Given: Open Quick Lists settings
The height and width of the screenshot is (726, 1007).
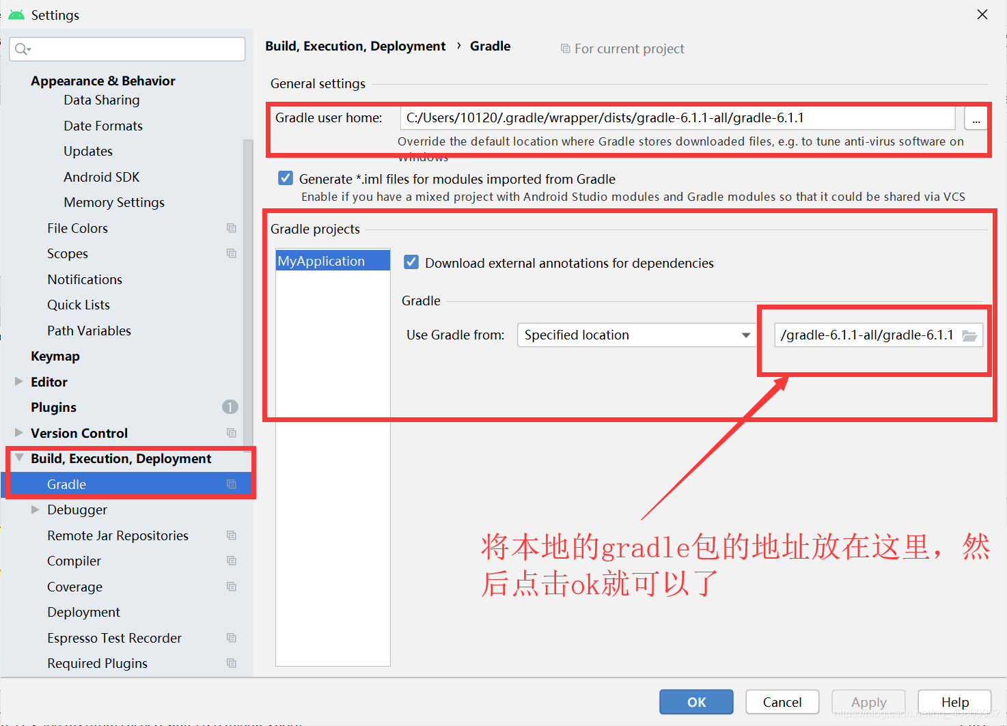Looking at the screenshot, I should (x=79, y=305).
